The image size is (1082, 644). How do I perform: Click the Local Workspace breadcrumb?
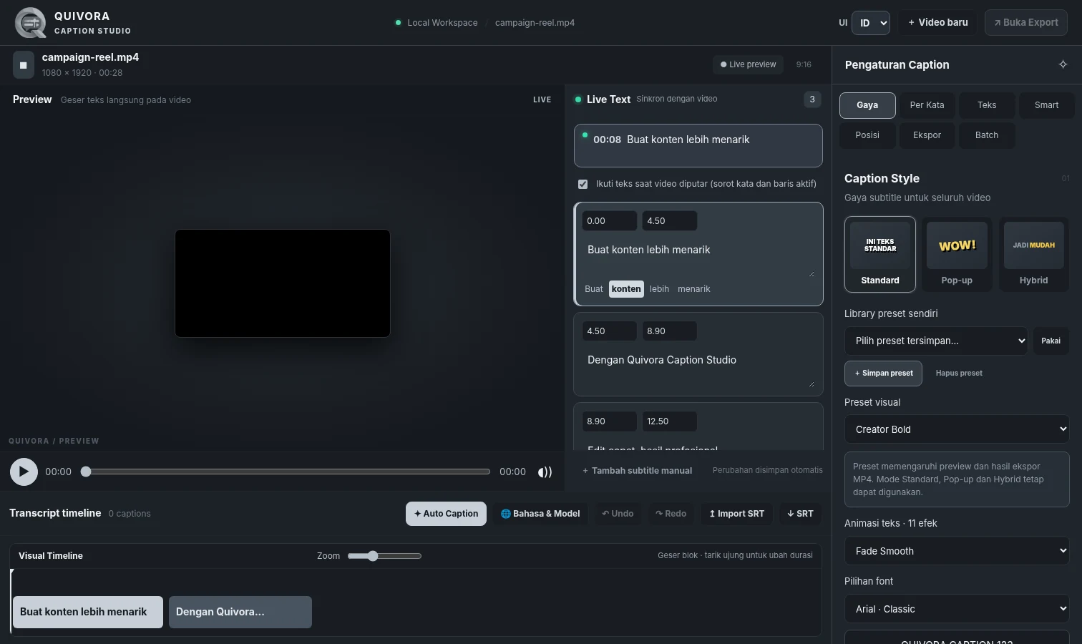coord(442,23)
